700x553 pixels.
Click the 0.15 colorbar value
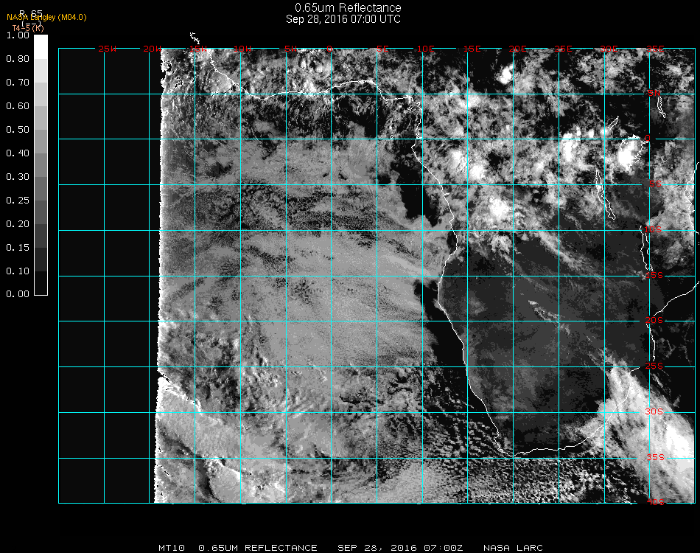click(x=18, y=248)
